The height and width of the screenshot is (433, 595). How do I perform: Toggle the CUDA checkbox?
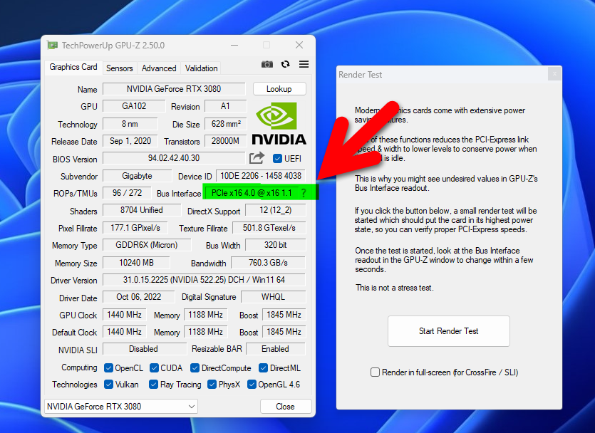pos(154,367)
